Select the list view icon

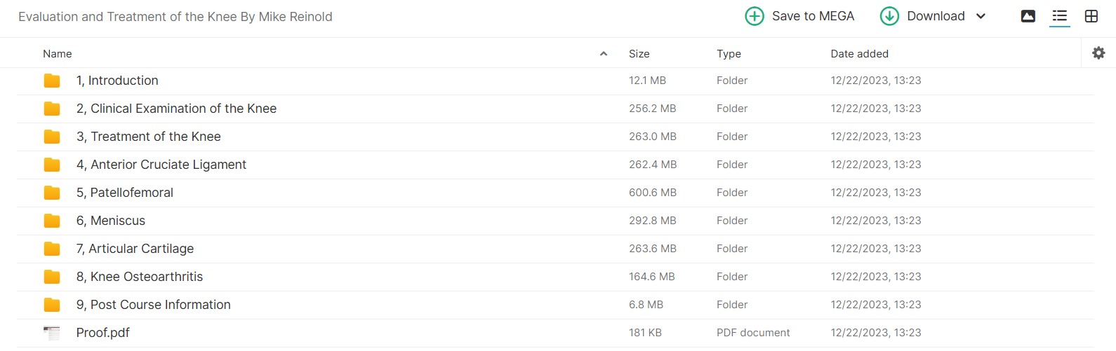(1060, 16)
